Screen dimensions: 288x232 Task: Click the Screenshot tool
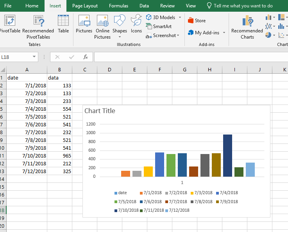coord(161,35)
